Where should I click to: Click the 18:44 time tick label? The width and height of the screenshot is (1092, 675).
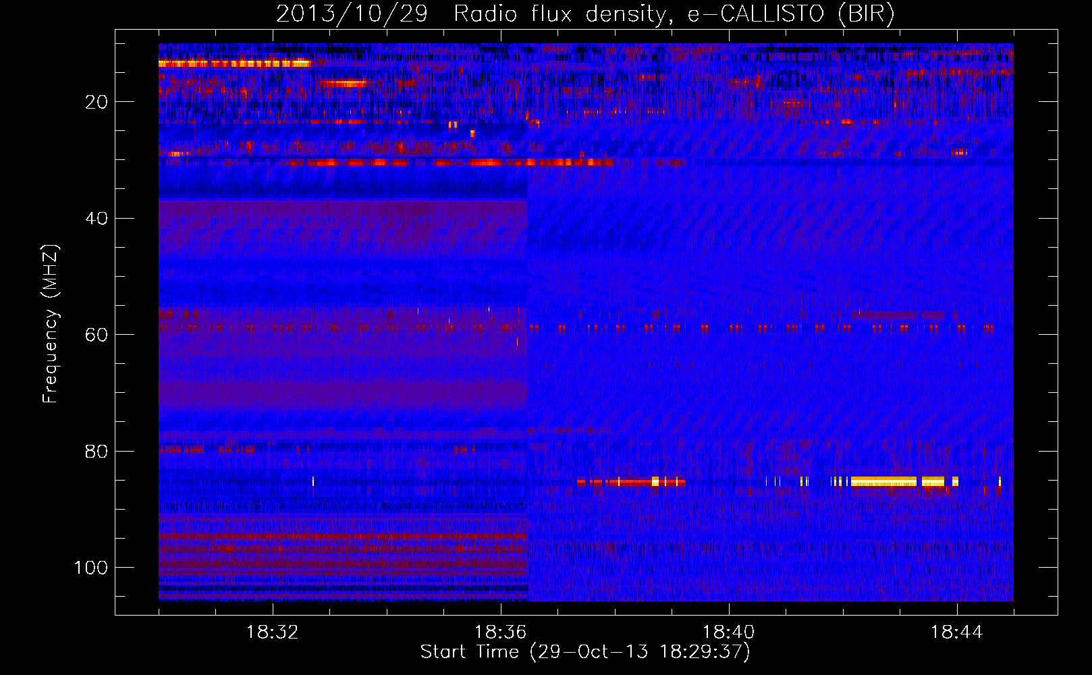coord(957,632)
